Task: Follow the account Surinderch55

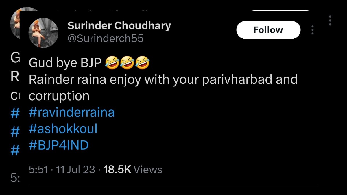Action: [268, 30]
